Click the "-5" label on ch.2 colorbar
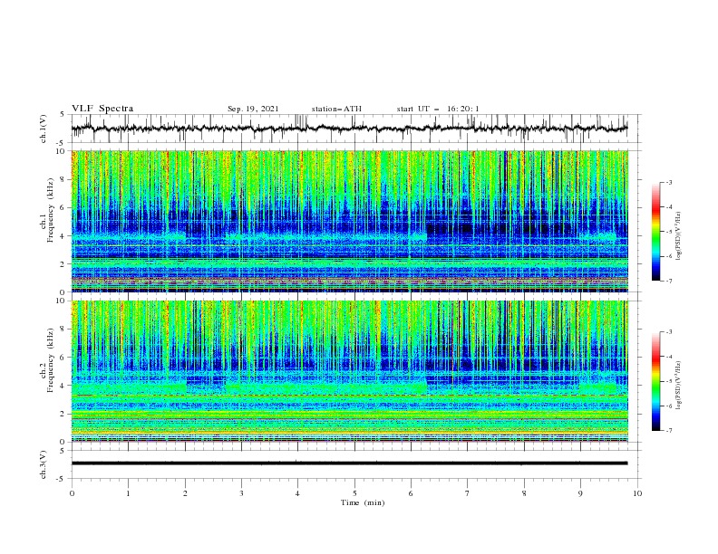 (x=669, y=381)
